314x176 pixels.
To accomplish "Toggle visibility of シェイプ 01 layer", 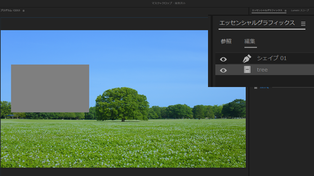I will click(x=223, y=59).
